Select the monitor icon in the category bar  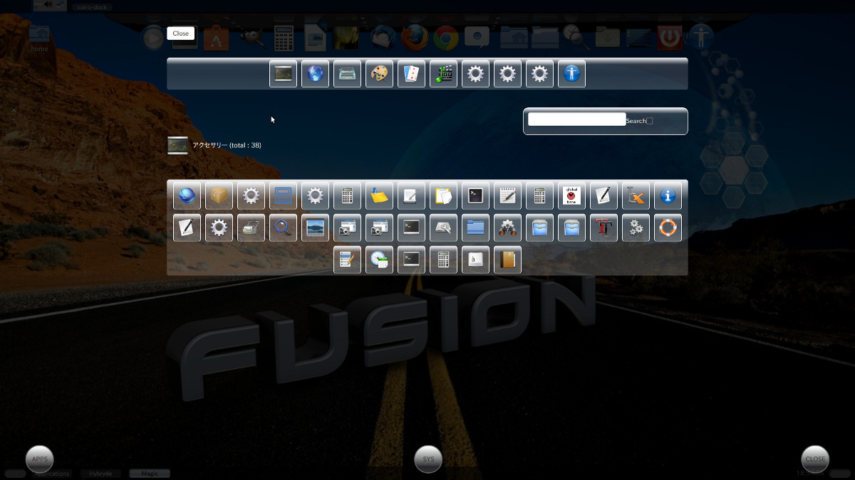pyautogui.click(x=283, y=74)
